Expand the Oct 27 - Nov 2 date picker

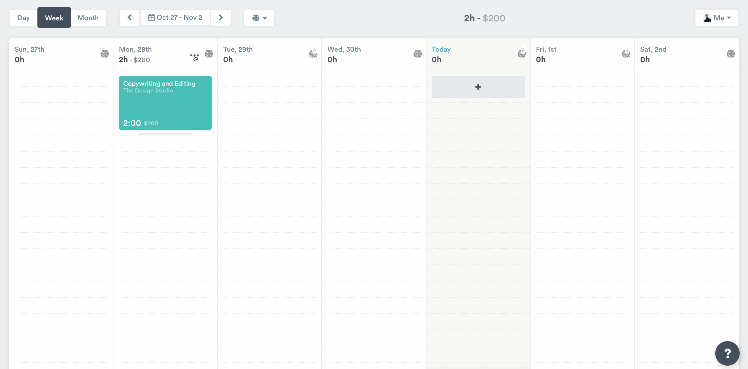pos(175,17)
